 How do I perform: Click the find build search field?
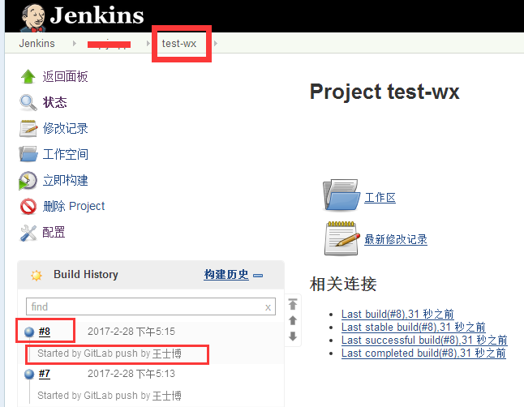point(151,306)
